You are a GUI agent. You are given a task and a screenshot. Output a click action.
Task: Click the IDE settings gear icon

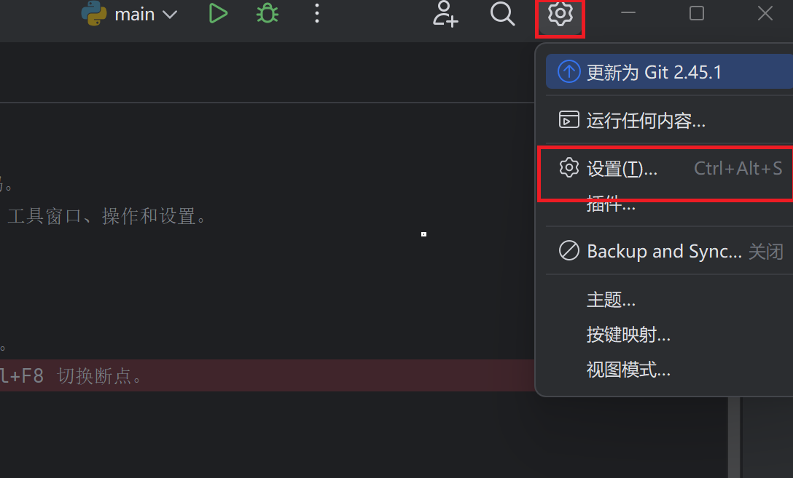tap(560, 14)
